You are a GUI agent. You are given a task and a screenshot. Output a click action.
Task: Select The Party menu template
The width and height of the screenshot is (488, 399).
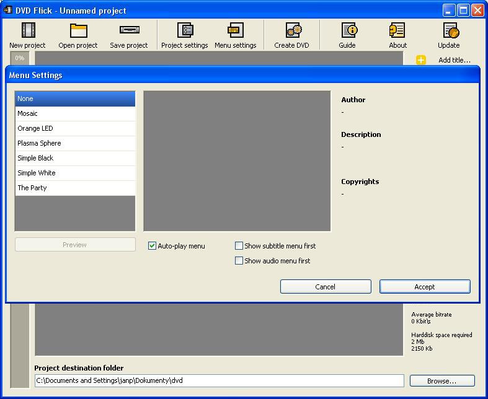point(75,188)
